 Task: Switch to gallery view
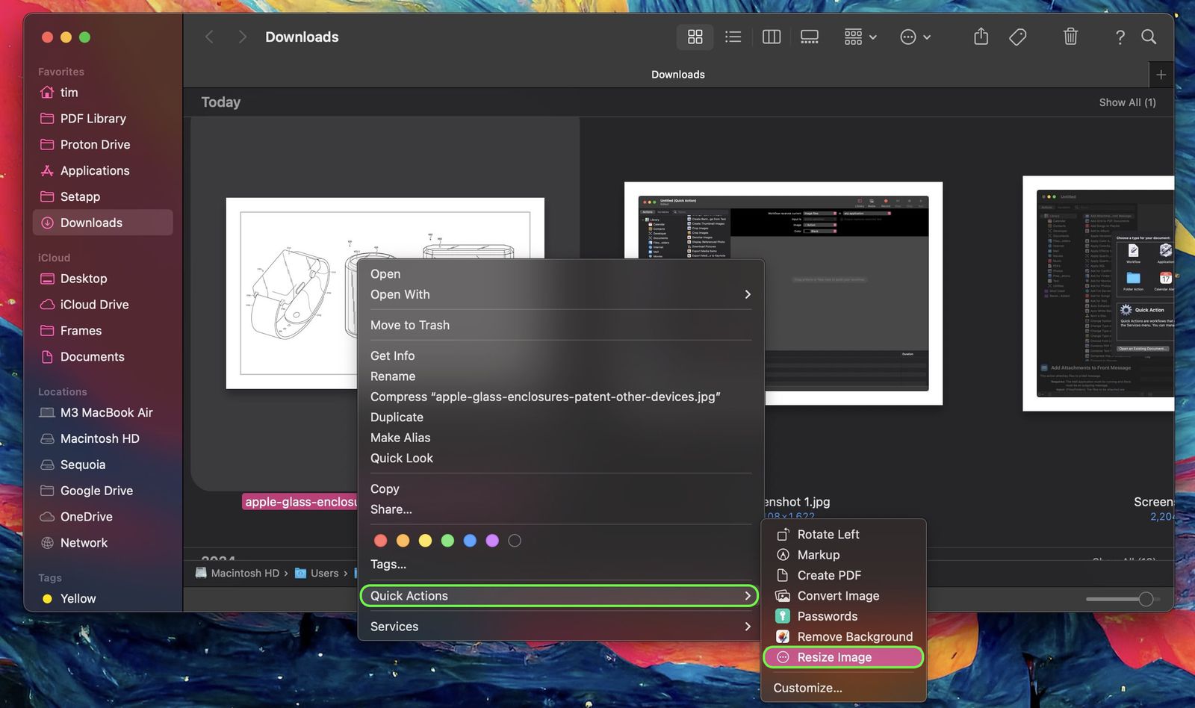[x=809, y=37]
